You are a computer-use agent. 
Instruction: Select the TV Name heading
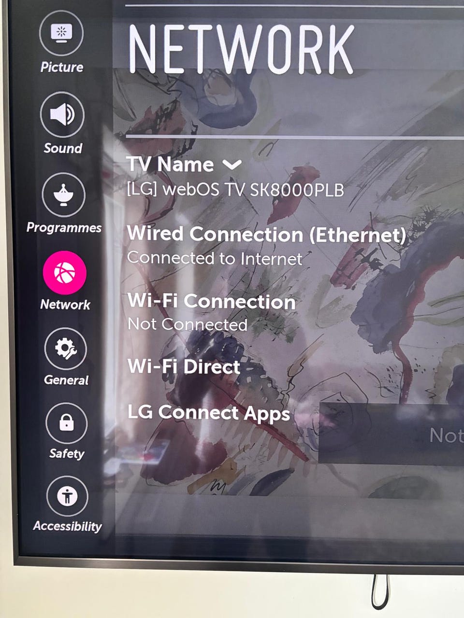[x=170, y=165]
